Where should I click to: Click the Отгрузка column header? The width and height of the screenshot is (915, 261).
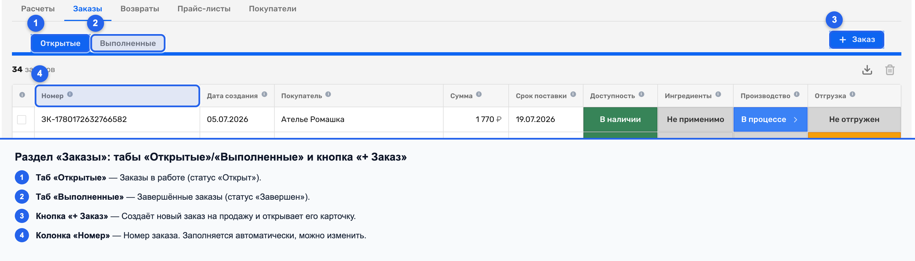[854, 96]
